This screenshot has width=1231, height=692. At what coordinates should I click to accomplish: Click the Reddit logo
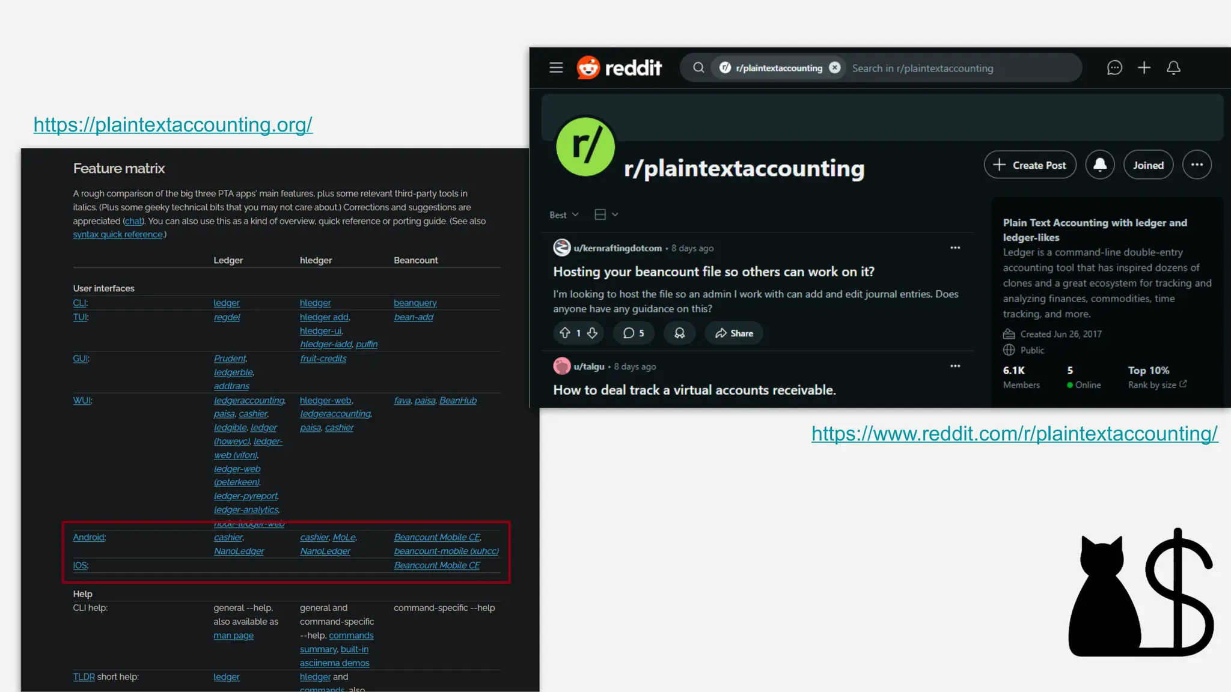coord(619,68)
